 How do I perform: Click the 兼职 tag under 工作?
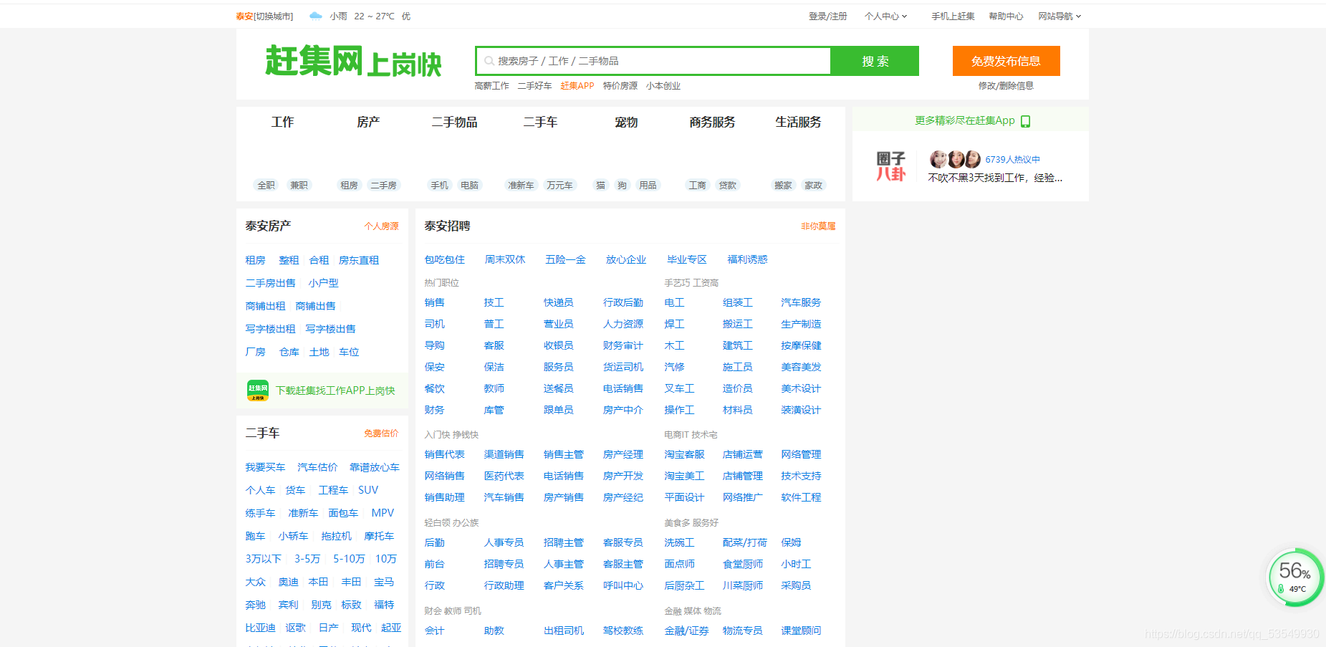[x=299, y=185]
